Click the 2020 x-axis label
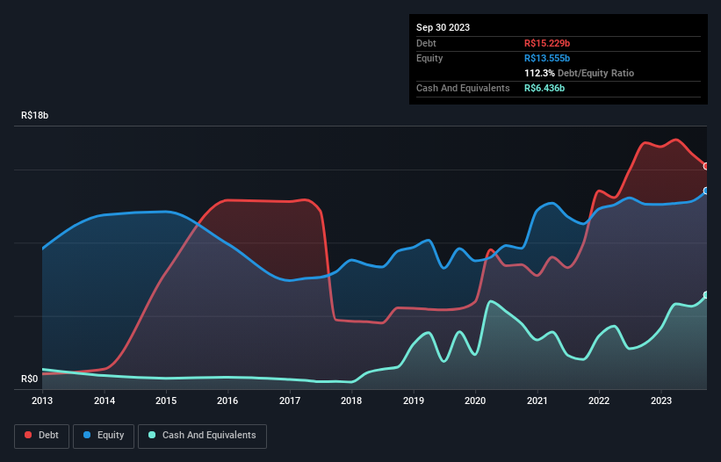This screenshot has height=462, width=721. 475,401
